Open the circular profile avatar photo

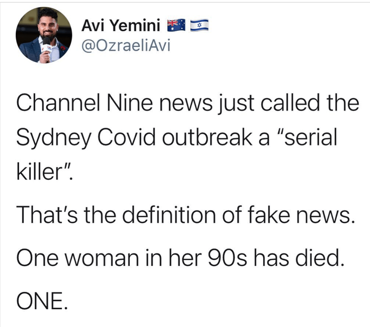coord(44,35)
